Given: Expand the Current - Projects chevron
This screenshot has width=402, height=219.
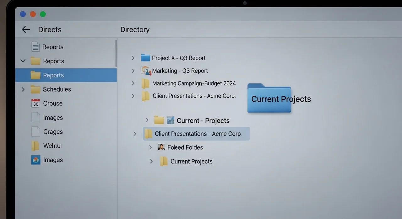Looking at the screenshot, I should [147, 120].
